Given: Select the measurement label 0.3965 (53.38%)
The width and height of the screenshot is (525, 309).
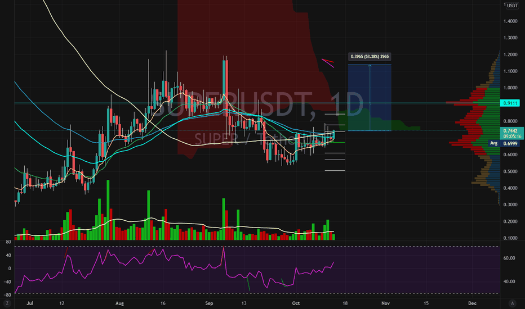Looking at the screenshot, I should (x=370, y=56).
